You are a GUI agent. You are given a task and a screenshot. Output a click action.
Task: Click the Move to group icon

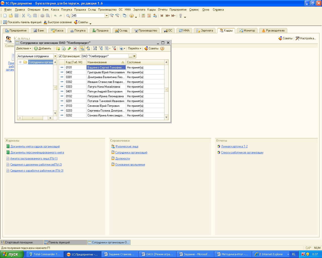tap(88, 48)
